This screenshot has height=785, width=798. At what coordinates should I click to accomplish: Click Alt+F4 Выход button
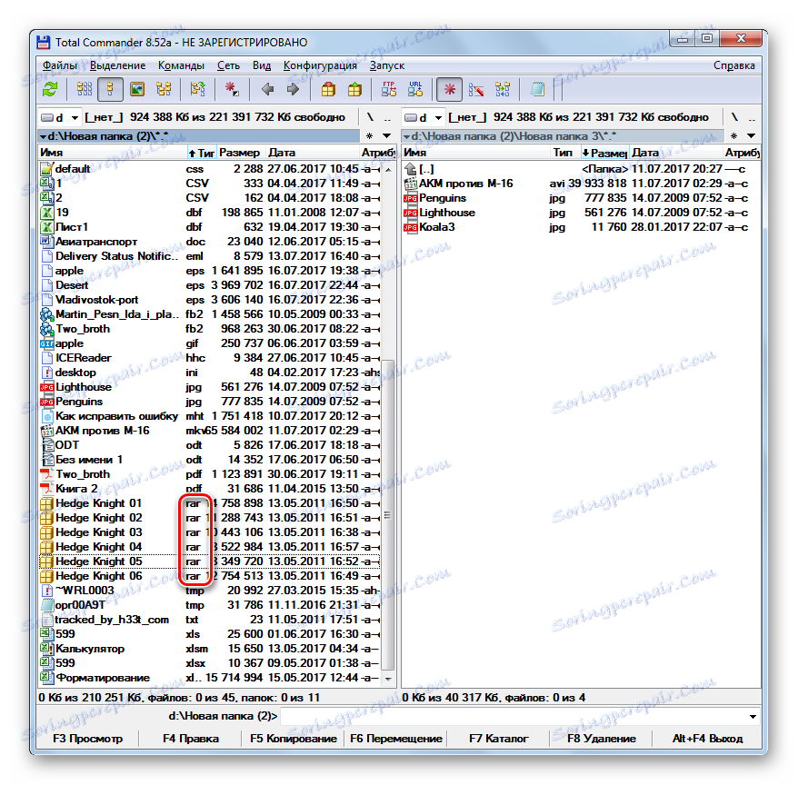click(707, 738)
